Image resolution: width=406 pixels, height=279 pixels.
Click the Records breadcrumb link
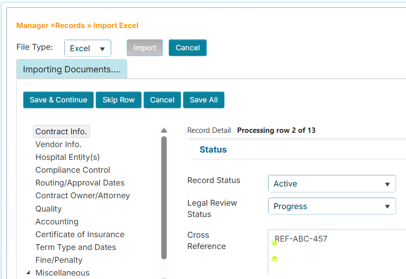tap(70, 26)
